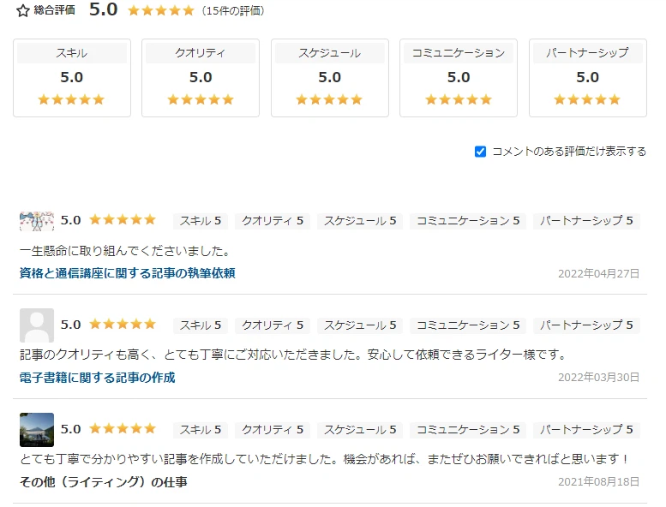Screen dimensions: 666x507
Task: Click the stars in the コミュニケーション card
Action: (x=459, y=99)
